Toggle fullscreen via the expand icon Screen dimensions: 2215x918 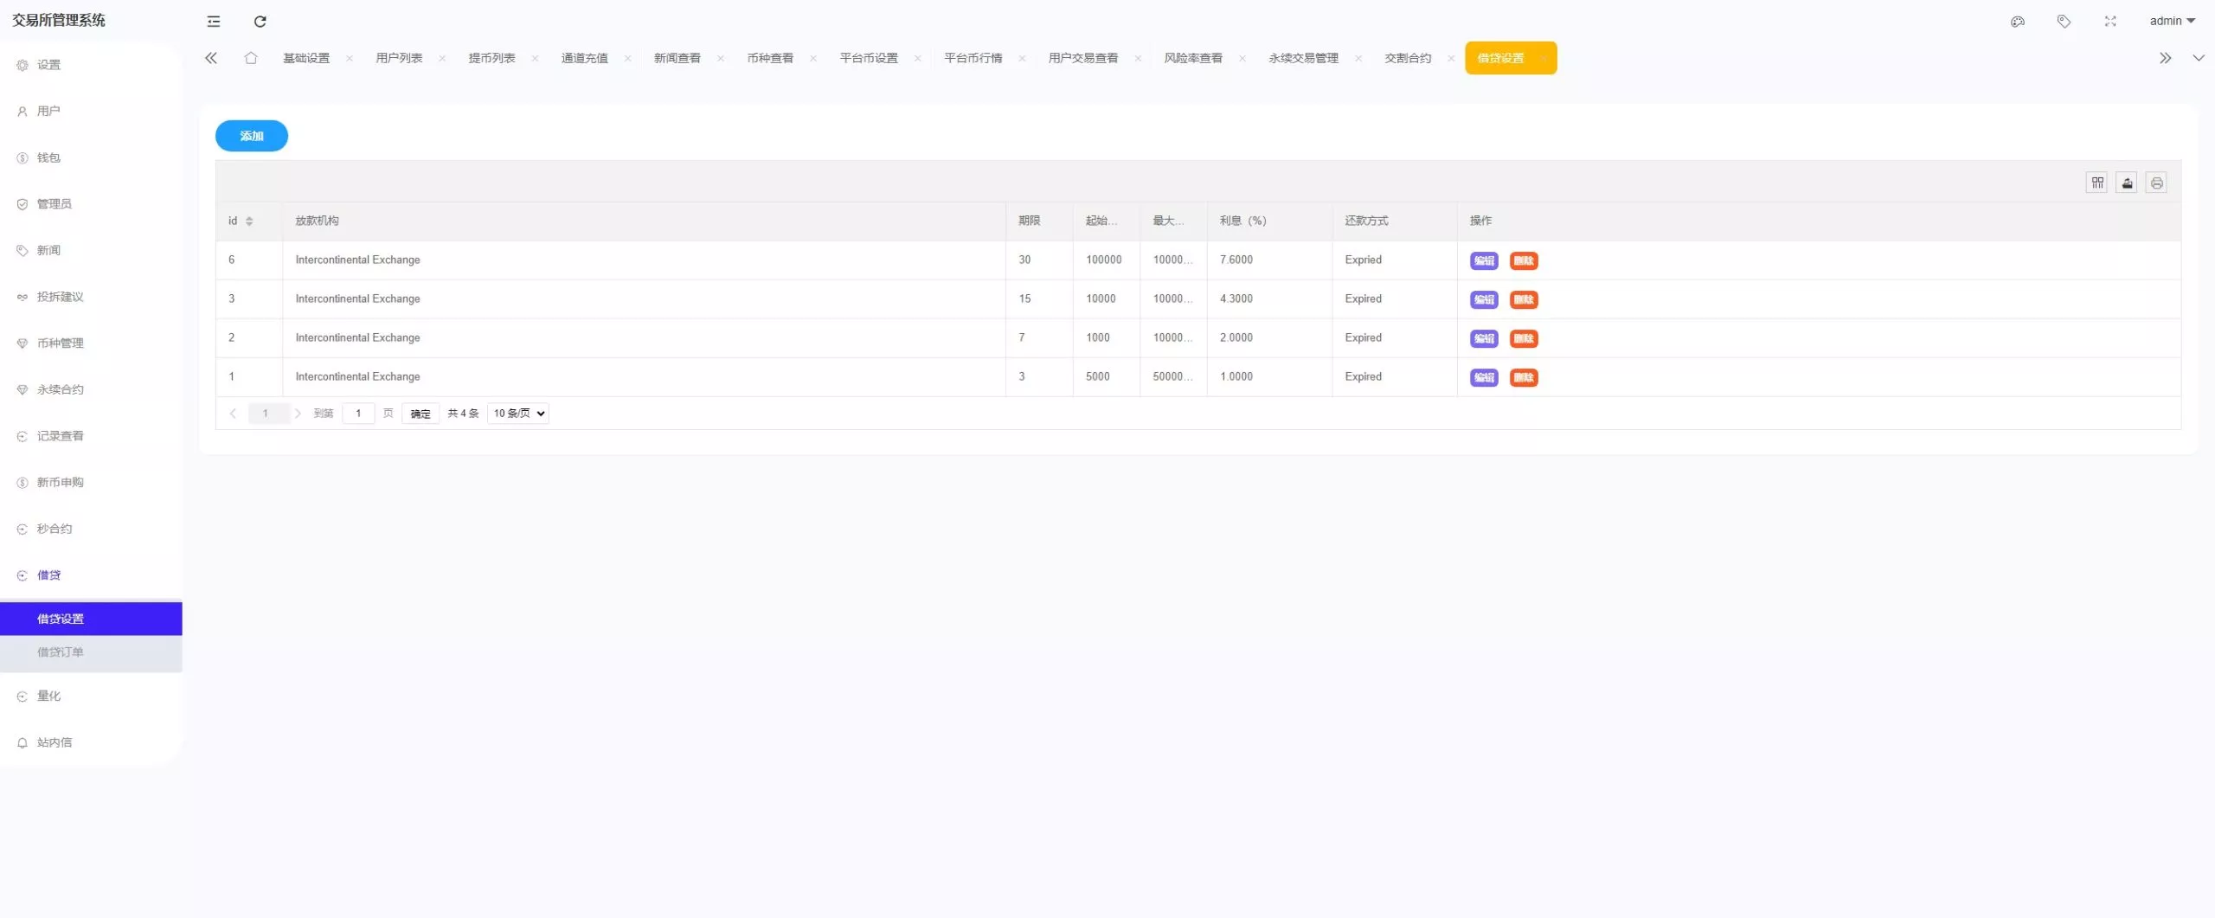[2110, 22]
